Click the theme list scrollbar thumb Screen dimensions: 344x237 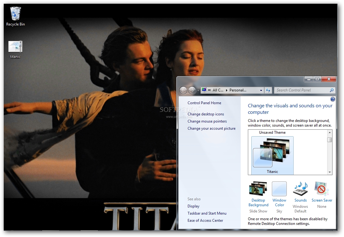click(329, 140)
